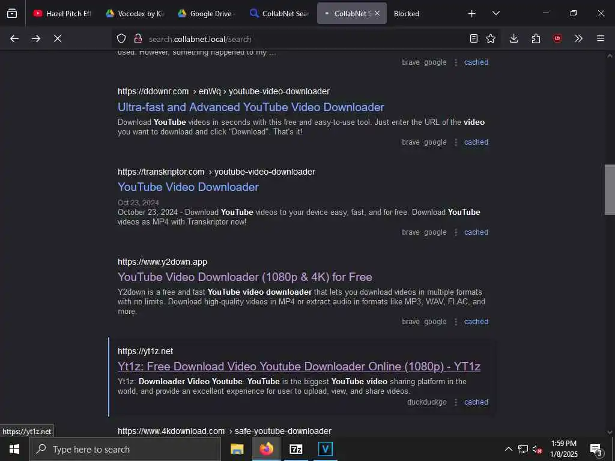Show more tools overflow chevrons

pyautogui.click(x=578, y=38)
